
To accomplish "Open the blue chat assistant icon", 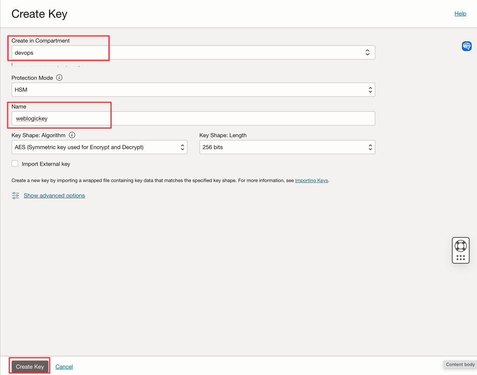I will point(466,46).
